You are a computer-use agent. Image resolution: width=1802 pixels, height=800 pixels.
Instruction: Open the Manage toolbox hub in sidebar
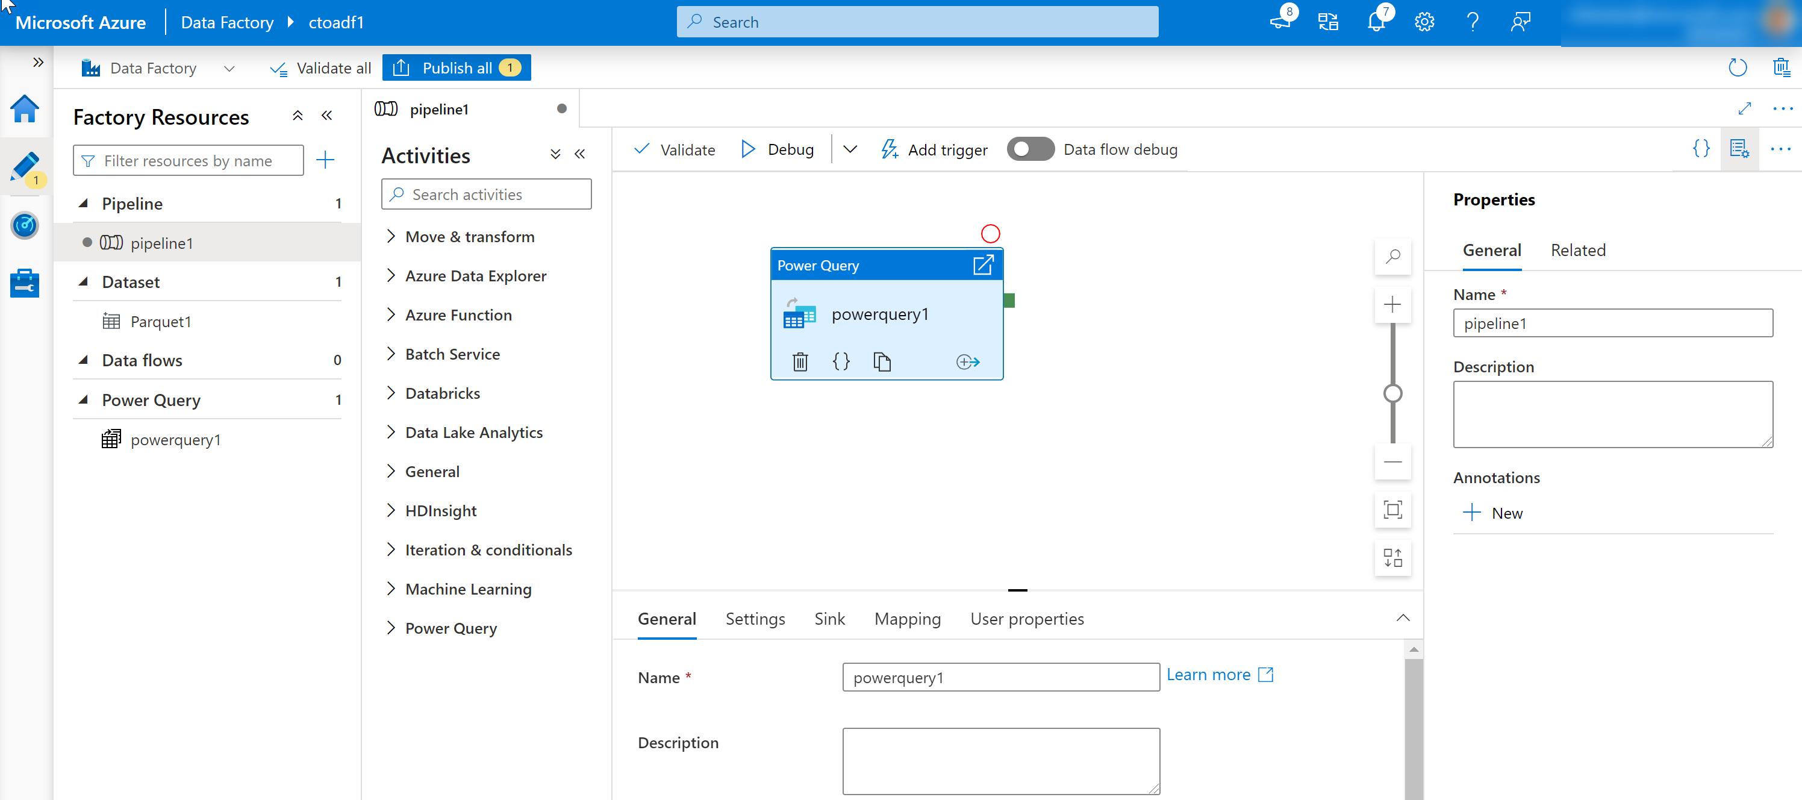click(25, 284)
